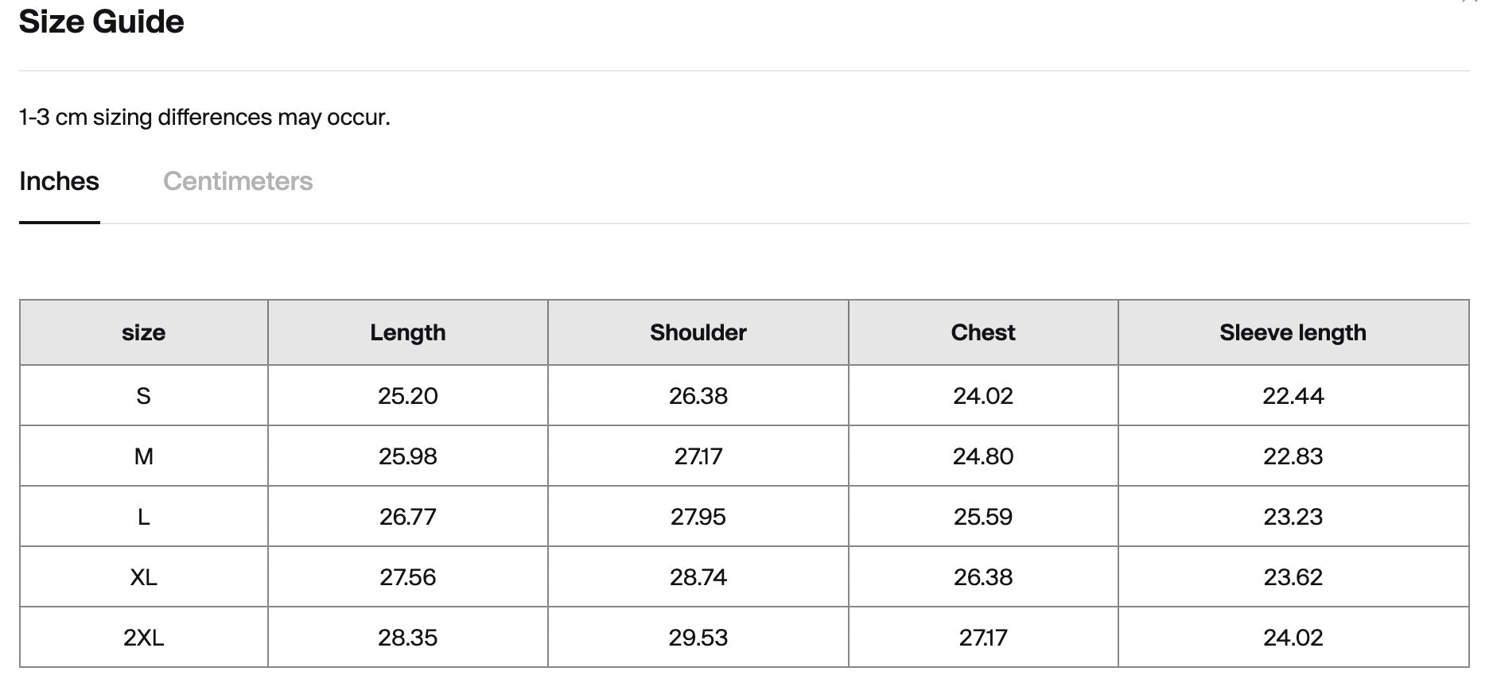
Task: Click the 25.20 length value for S
Action: [x=407, y=396]
